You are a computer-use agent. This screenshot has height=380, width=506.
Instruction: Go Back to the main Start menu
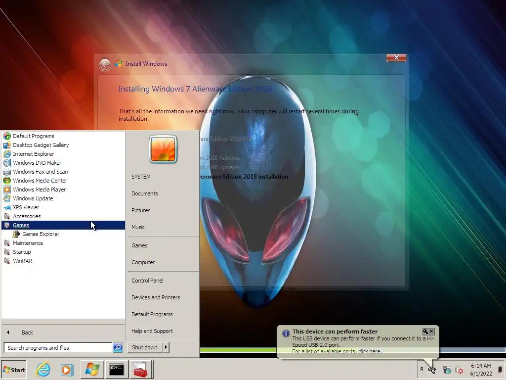(63, 332)
